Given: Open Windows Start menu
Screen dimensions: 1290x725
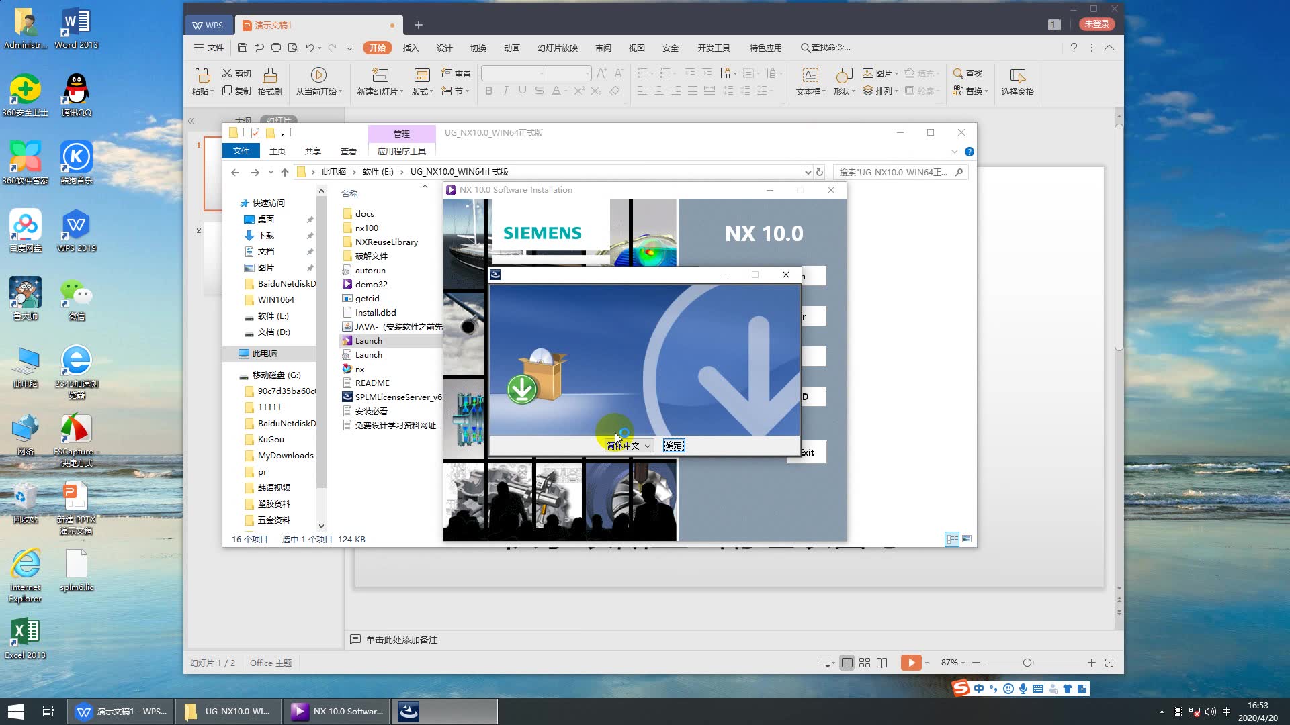Looking at the screenshot, I should point(16,711).
